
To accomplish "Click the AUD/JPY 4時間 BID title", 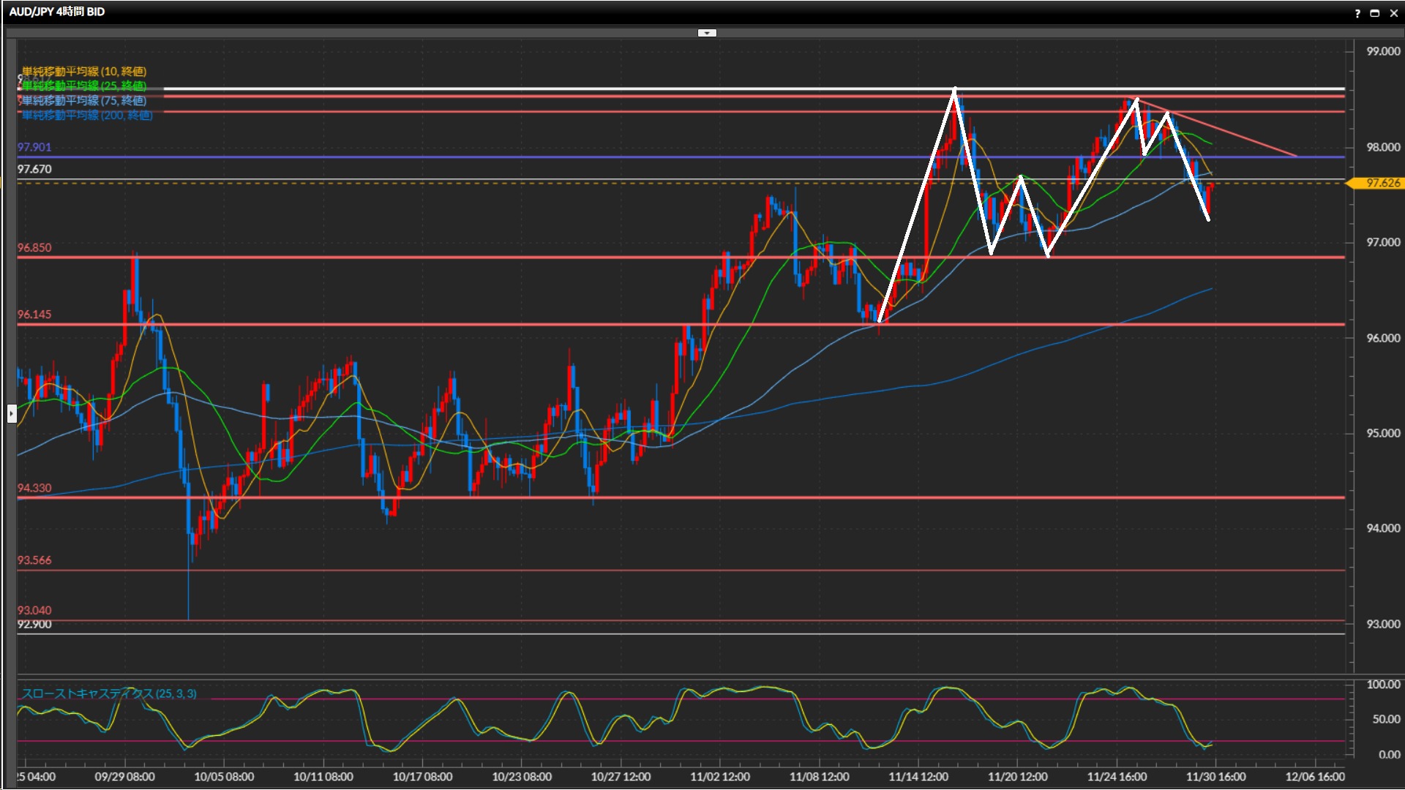I will 57,12.
